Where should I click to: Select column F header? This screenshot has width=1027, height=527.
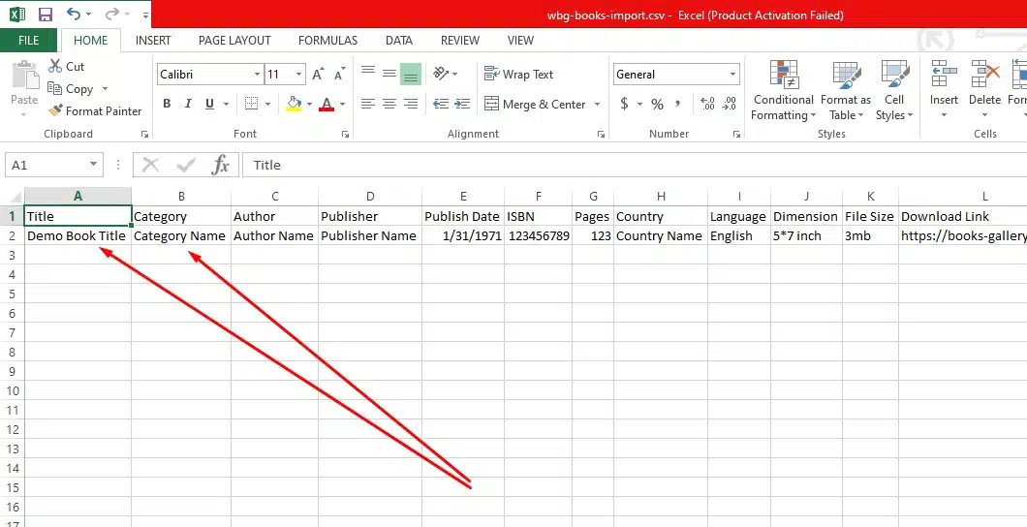coord(539,197)
